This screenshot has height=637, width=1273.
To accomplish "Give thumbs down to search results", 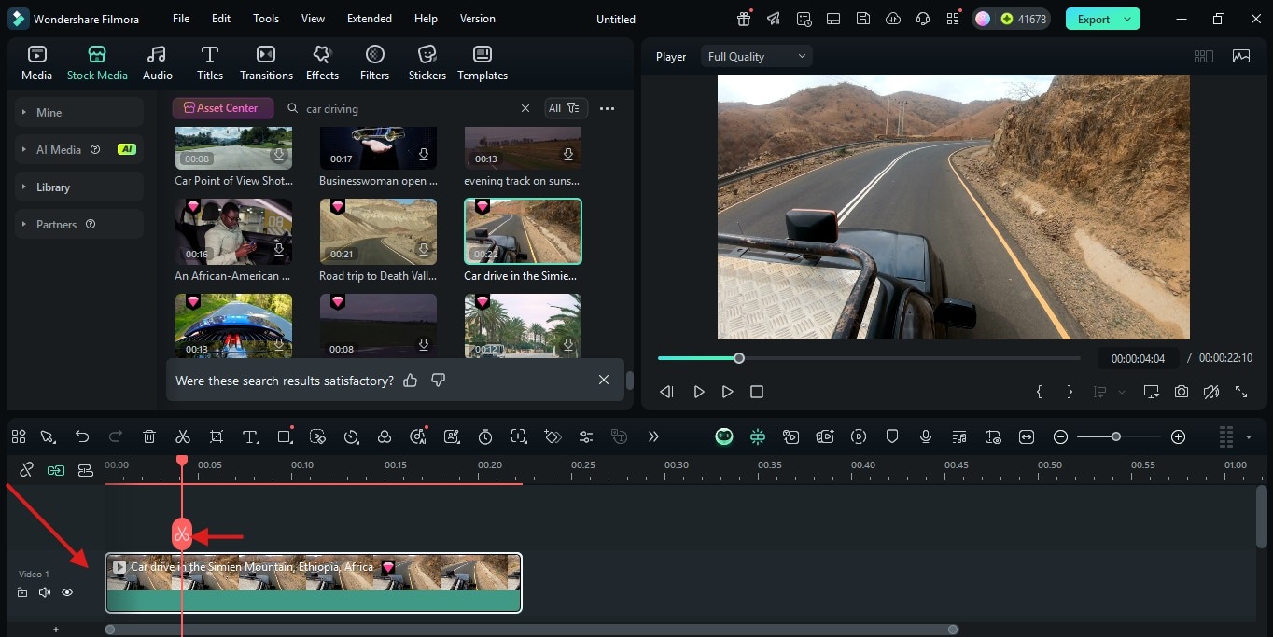I will pyautogui.click(x=439, y=381).
